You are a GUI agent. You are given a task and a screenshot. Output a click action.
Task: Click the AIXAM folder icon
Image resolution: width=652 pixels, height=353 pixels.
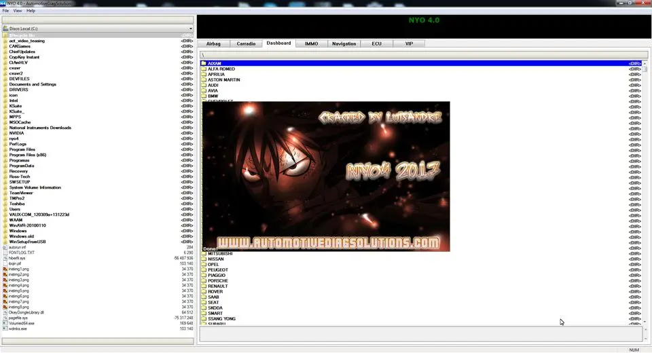[204, 64]
